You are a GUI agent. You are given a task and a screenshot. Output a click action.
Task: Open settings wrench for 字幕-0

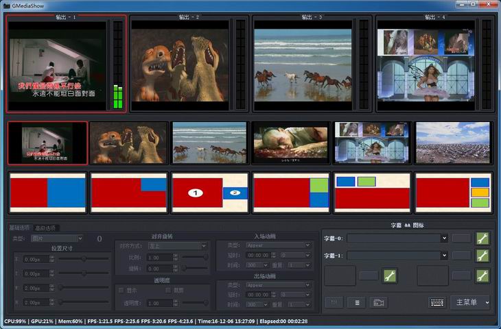(x=482, y=239)
